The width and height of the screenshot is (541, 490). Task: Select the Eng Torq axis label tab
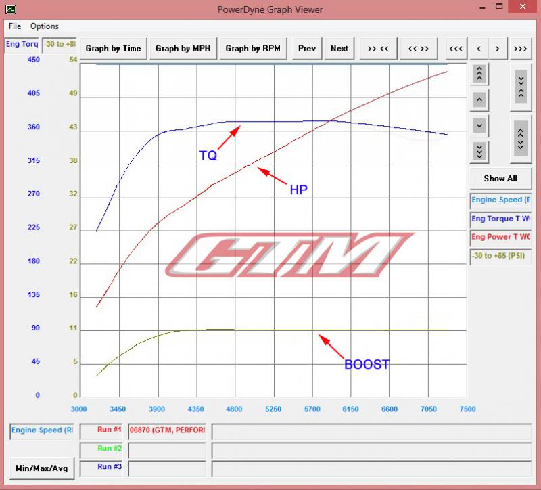22,45
